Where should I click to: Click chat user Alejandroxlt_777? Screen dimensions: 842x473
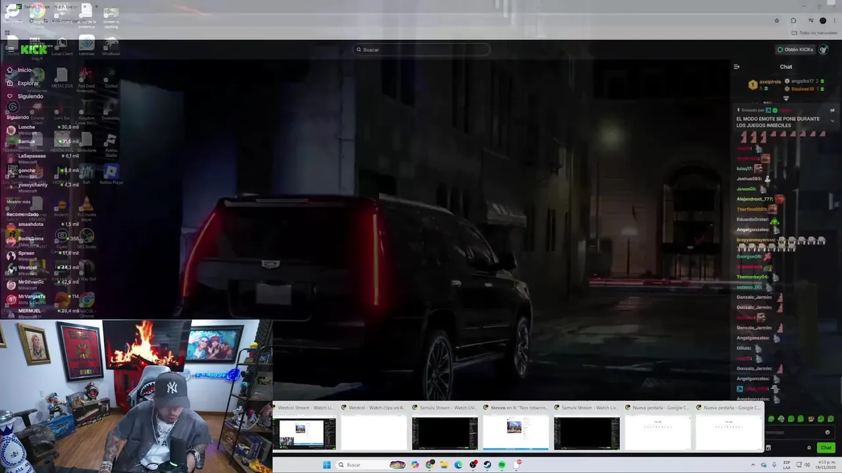pos(755,199)
